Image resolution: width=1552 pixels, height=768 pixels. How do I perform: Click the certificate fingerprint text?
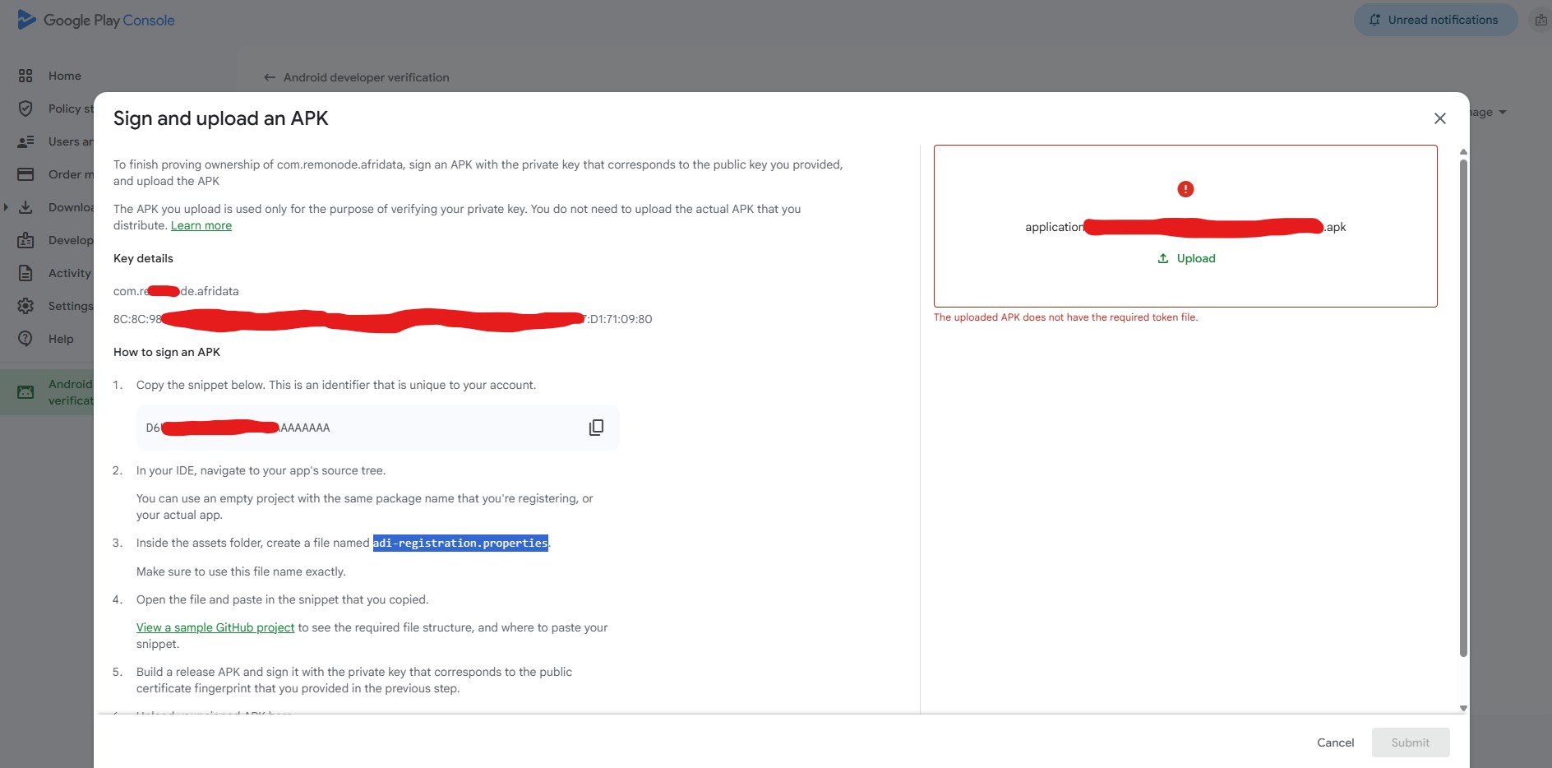coord(382,319)
